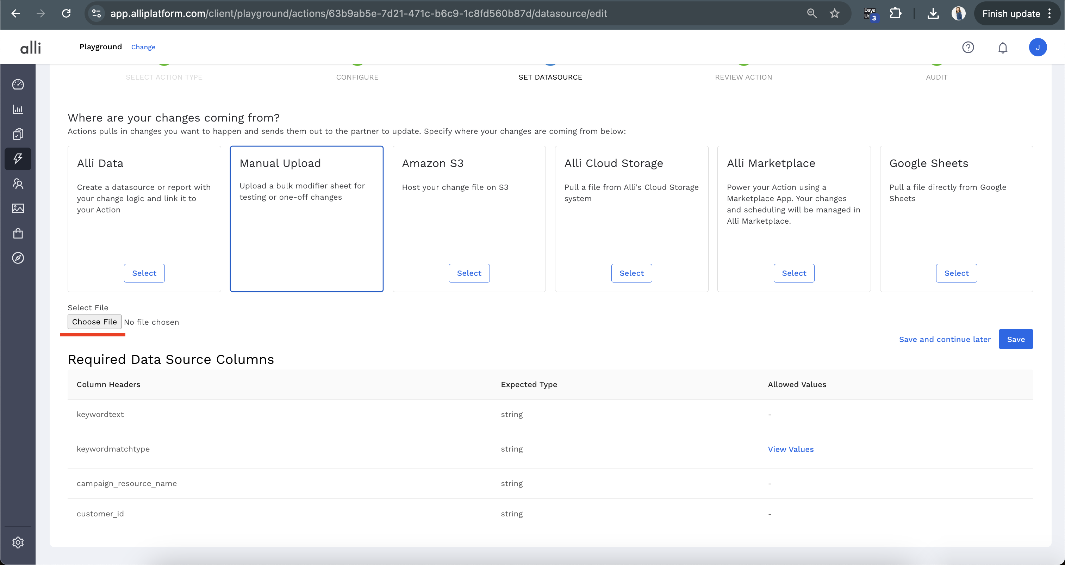Click the Choose File button

[x=94, y=322]
